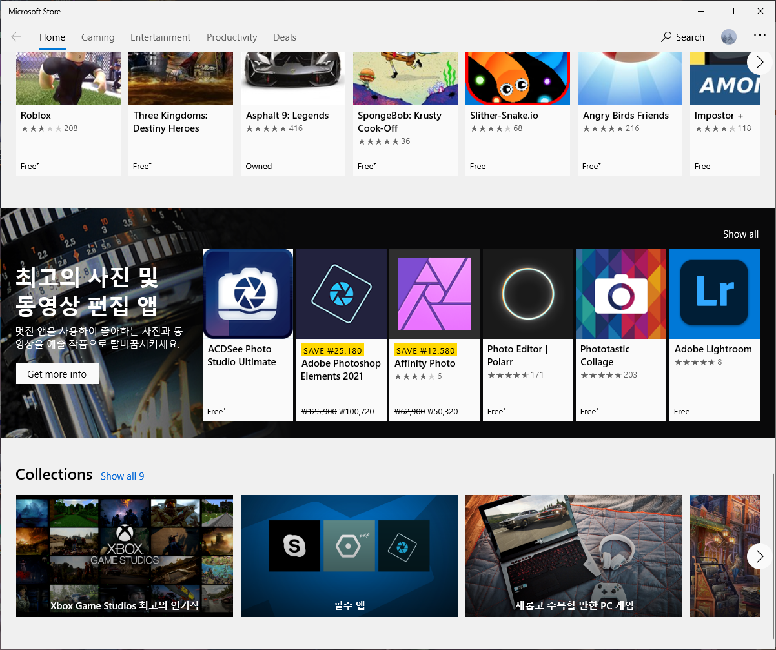Open the ACDSee Photo Studio Ultimate icon

pos(248,294)
